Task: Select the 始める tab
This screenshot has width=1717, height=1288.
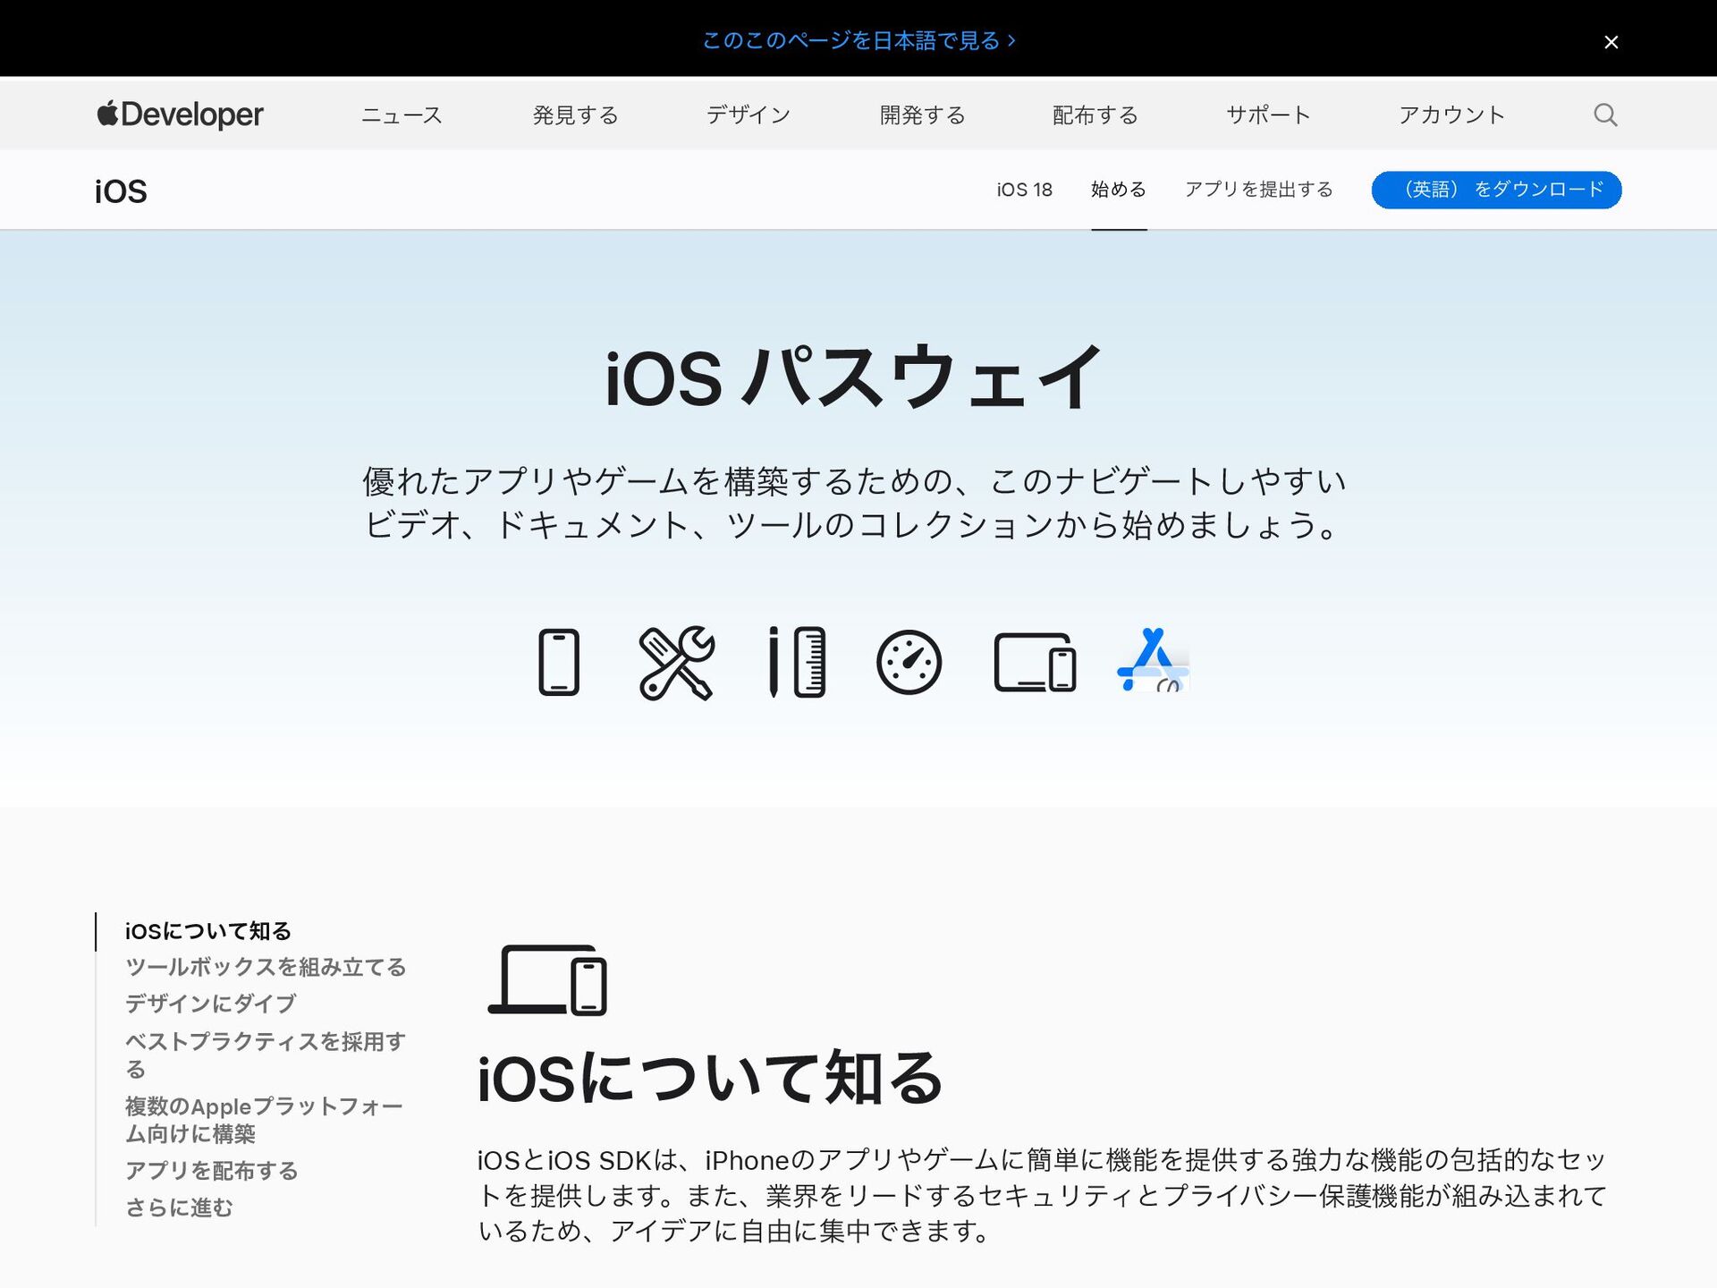Action: tap(1118, 190)
